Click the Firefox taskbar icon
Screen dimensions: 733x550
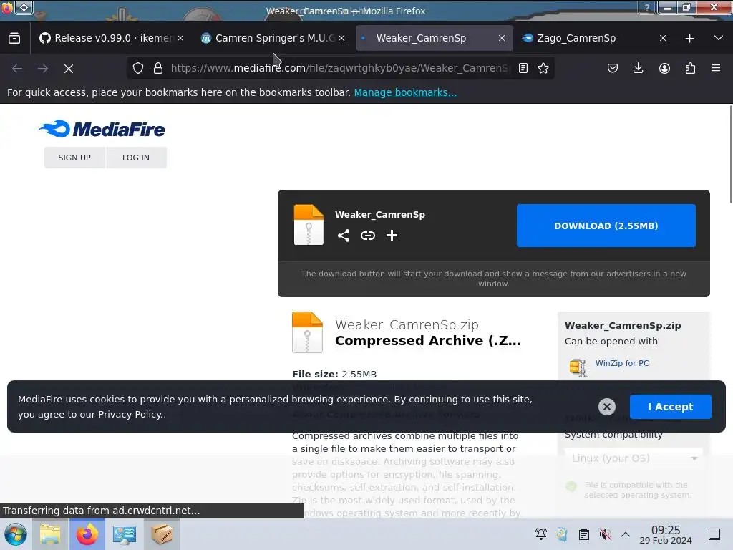87,534
